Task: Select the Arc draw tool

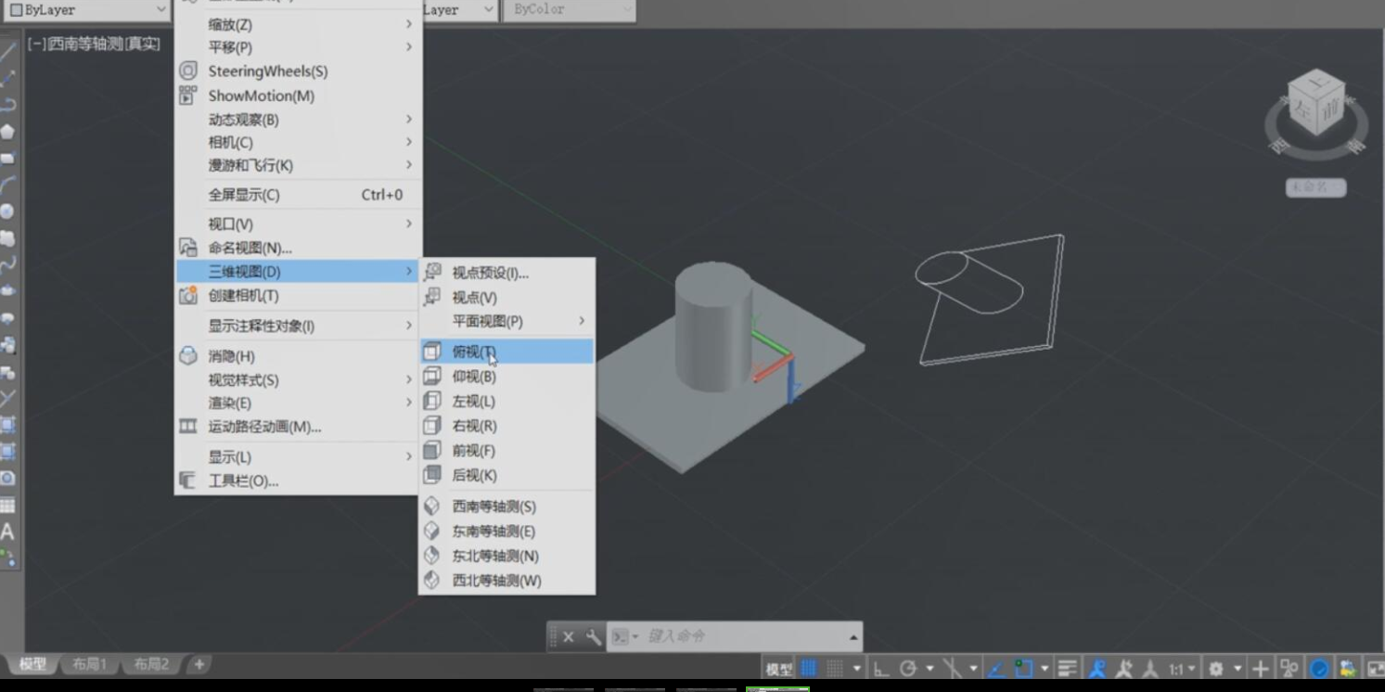Action: (x=7, y=185)
